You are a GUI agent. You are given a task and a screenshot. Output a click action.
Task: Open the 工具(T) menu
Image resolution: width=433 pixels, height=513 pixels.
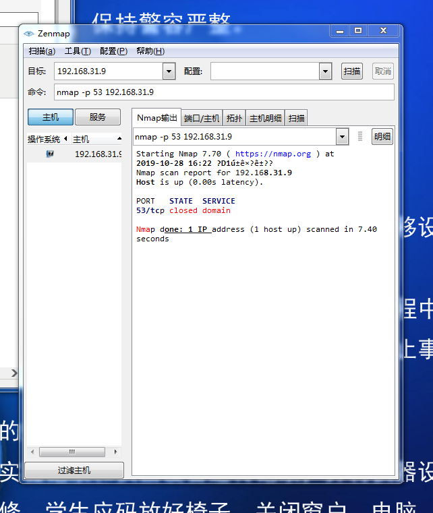coord(78,51)
